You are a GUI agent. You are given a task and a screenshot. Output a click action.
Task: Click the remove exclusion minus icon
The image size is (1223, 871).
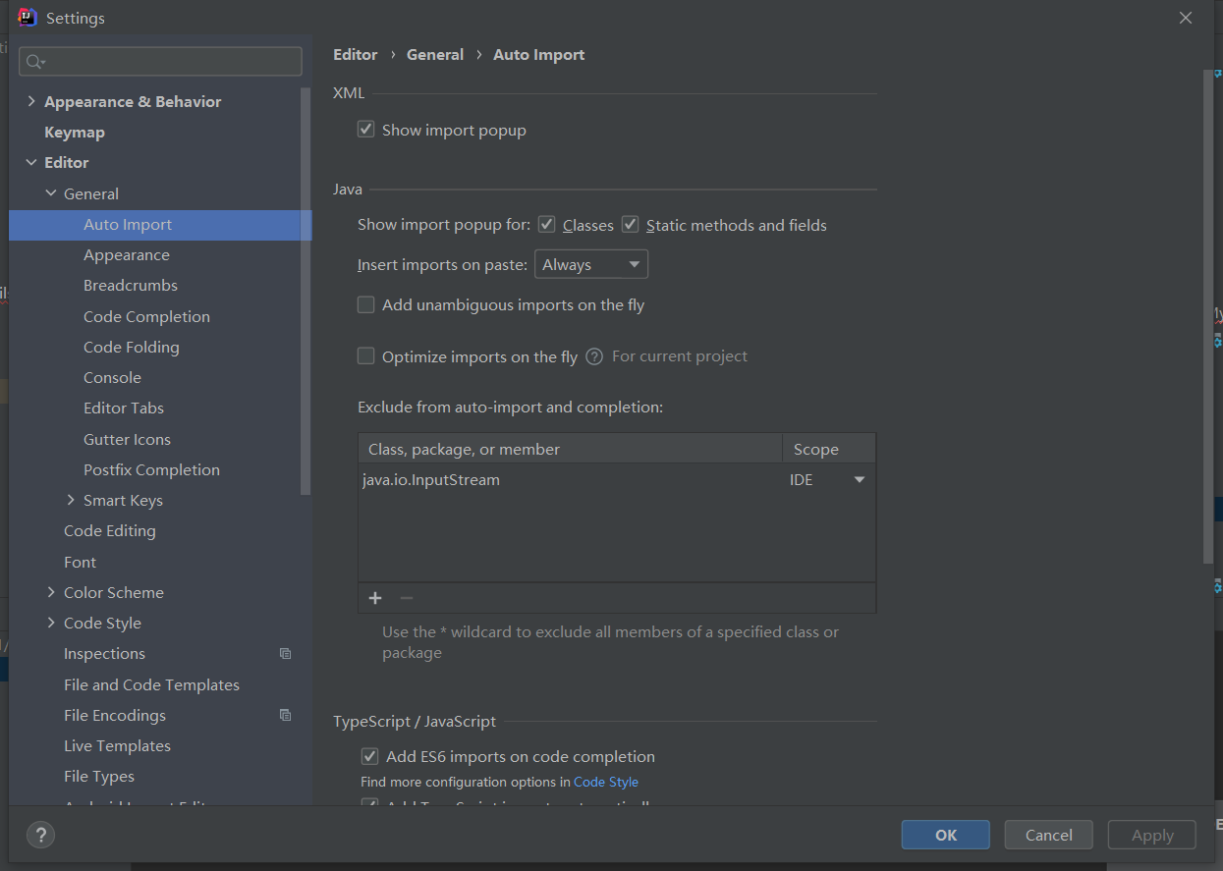pos(407,598)
